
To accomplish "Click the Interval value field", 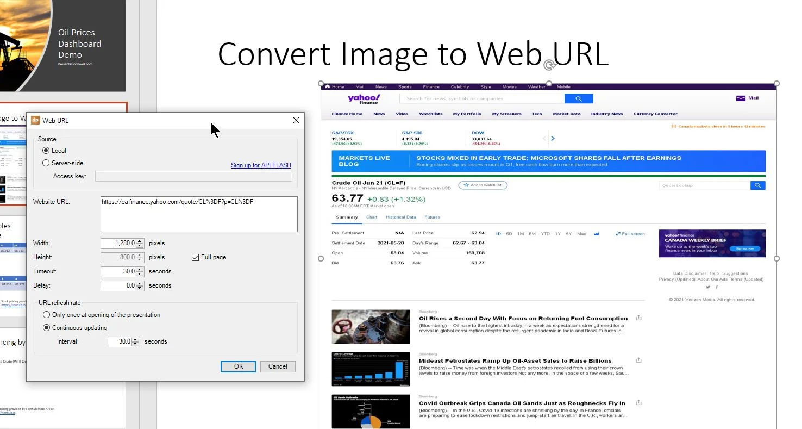I will click(120, 341).
